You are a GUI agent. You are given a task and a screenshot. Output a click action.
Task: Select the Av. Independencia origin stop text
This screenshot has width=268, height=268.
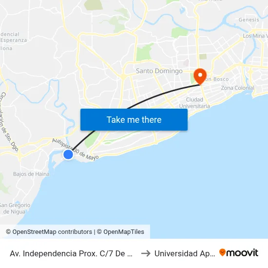point(71,253)
